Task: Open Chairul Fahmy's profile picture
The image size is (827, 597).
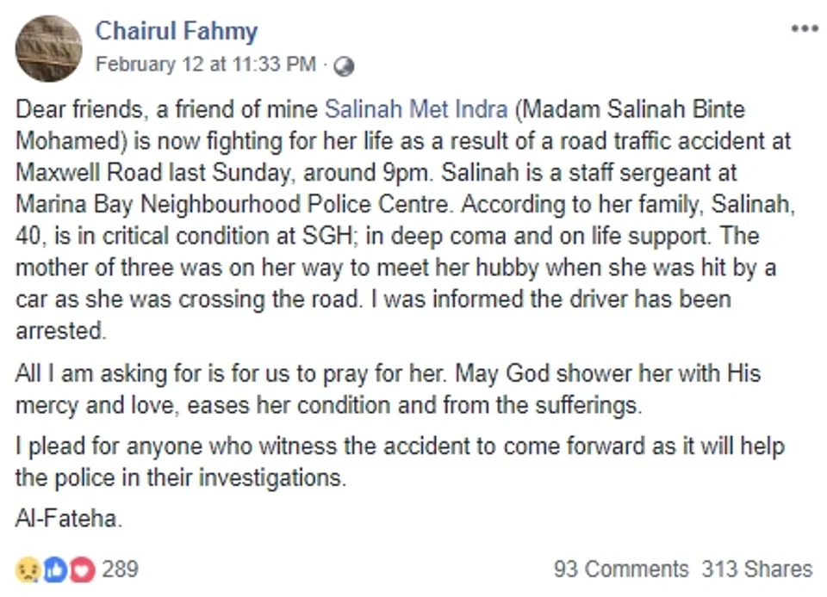Action: coord(47,48)
